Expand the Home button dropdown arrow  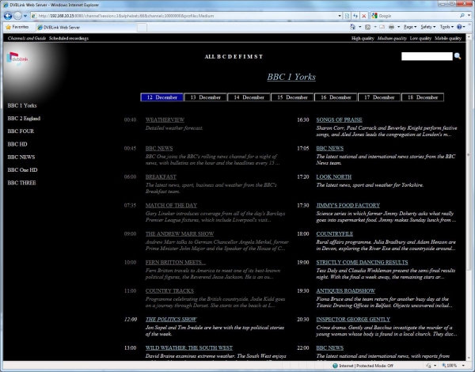[x=360, y=27]
